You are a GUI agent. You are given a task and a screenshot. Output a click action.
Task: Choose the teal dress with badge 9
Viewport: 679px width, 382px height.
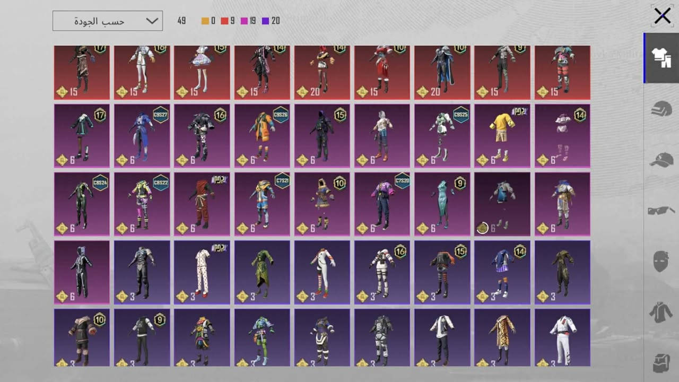pos(442,204)
